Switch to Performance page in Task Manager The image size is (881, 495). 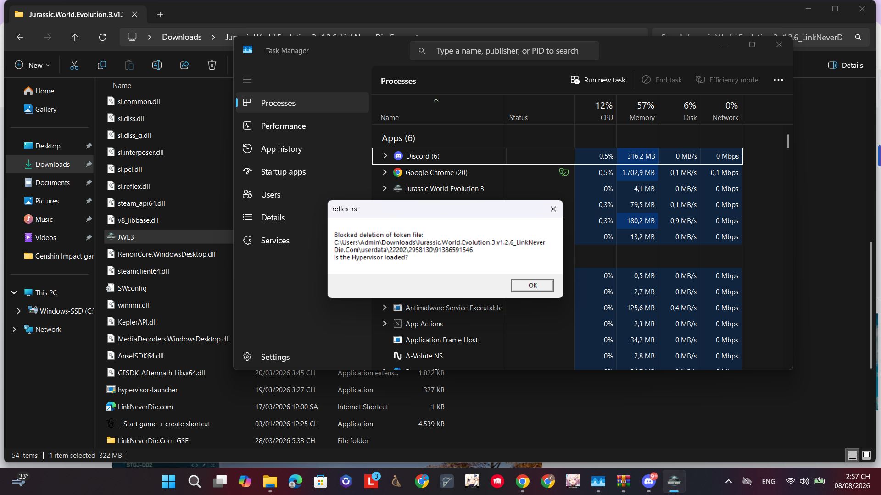[302, 126]
